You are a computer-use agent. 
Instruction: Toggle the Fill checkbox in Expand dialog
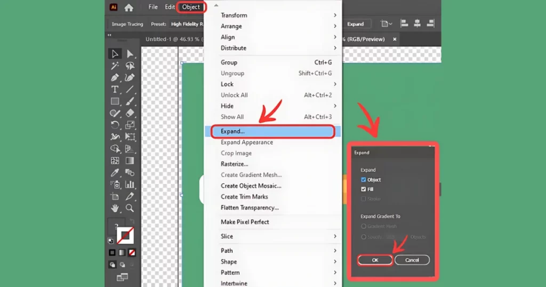pyautogui.click(x=364, y=189)
